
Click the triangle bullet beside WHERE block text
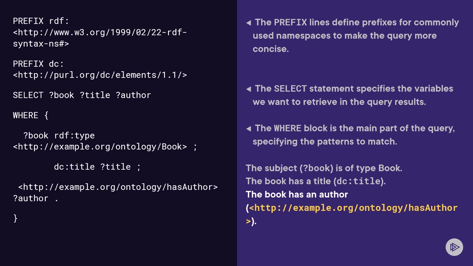pos(249,129)
